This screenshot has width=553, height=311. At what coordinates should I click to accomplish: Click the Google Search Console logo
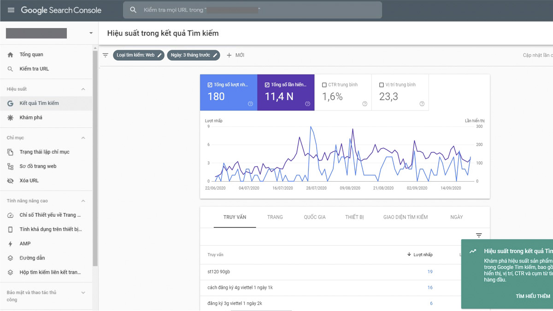61,10
